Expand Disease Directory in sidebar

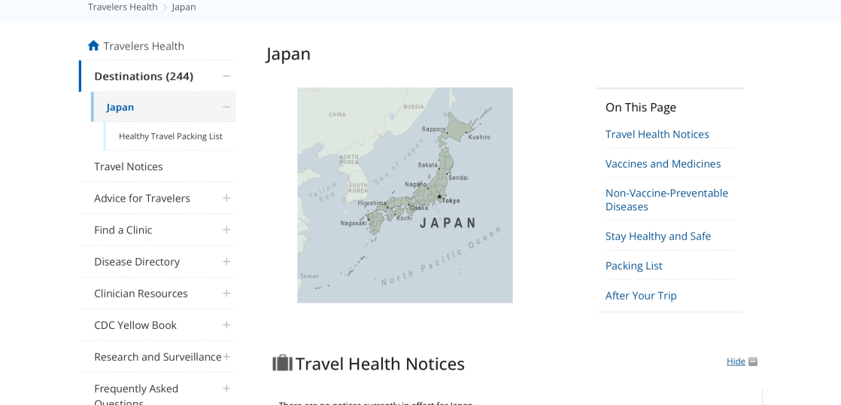[x=226, y=262]
